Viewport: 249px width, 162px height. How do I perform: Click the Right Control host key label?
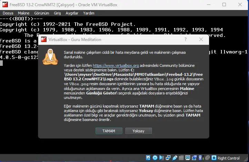[x=229, y=158]
